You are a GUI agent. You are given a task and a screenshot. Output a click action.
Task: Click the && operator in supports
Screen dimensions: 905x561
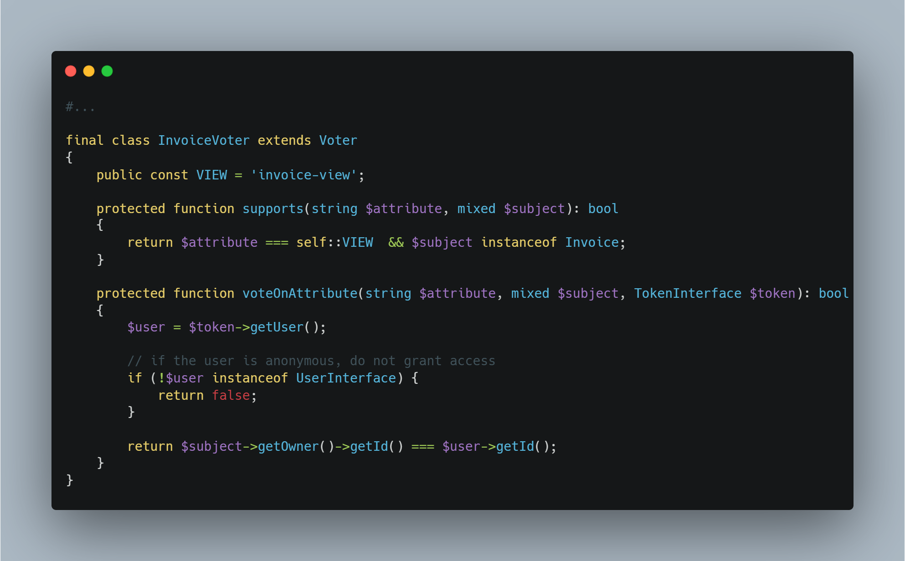coord(396,242)
